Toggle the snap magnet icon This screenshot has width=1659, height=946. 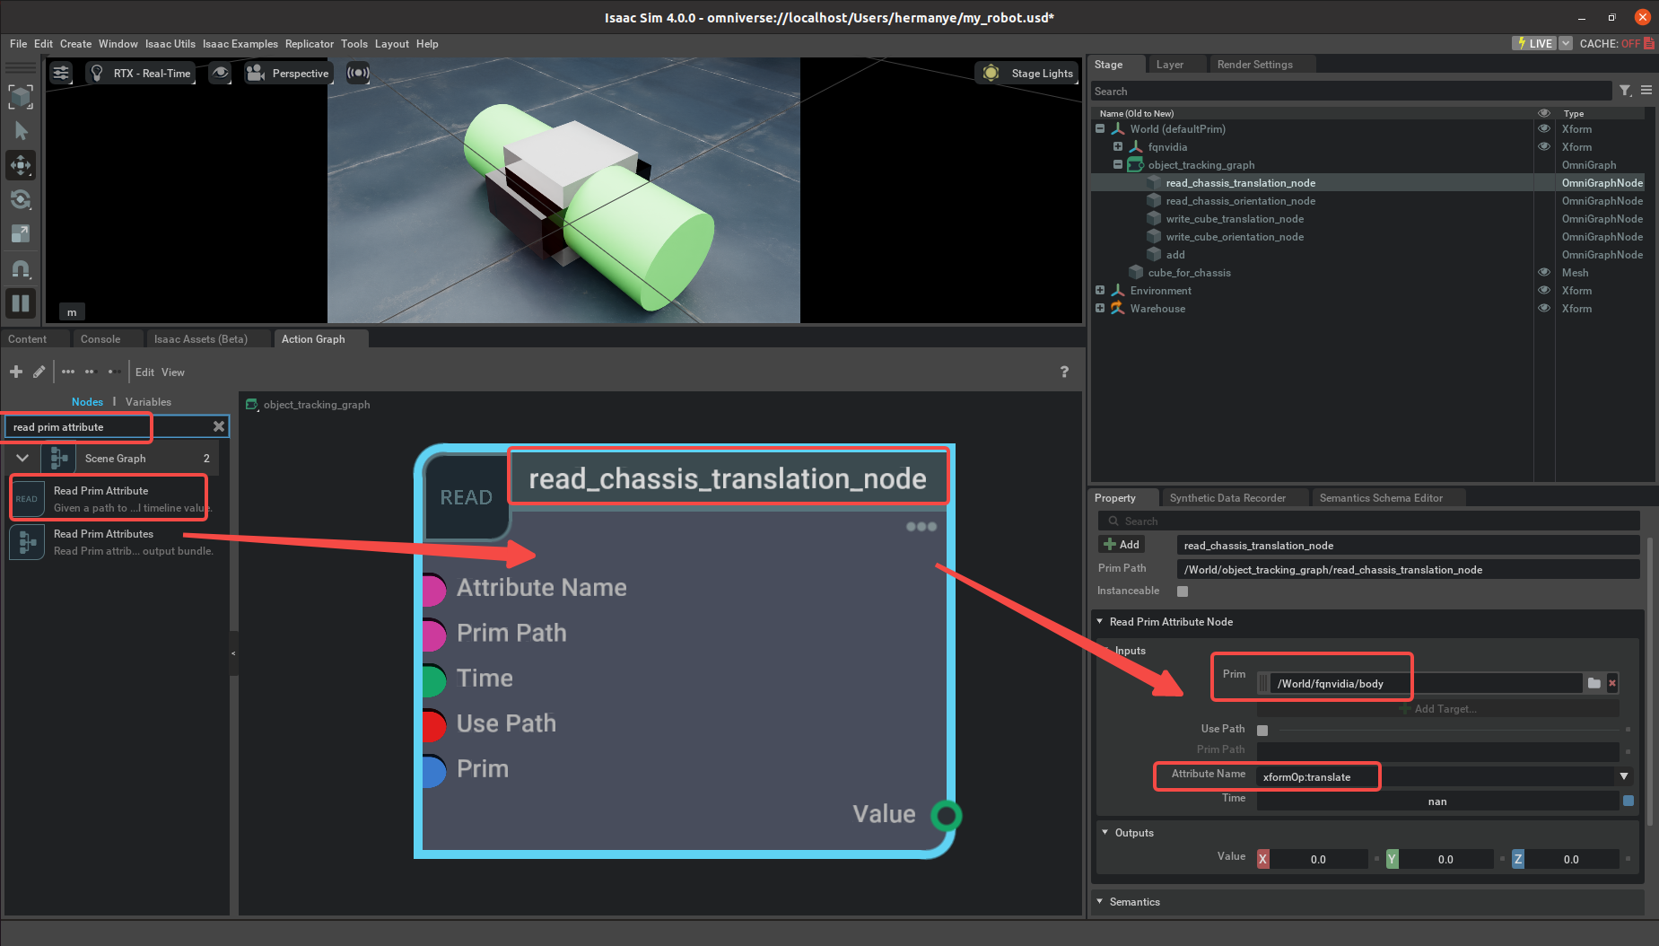[21, 268]
